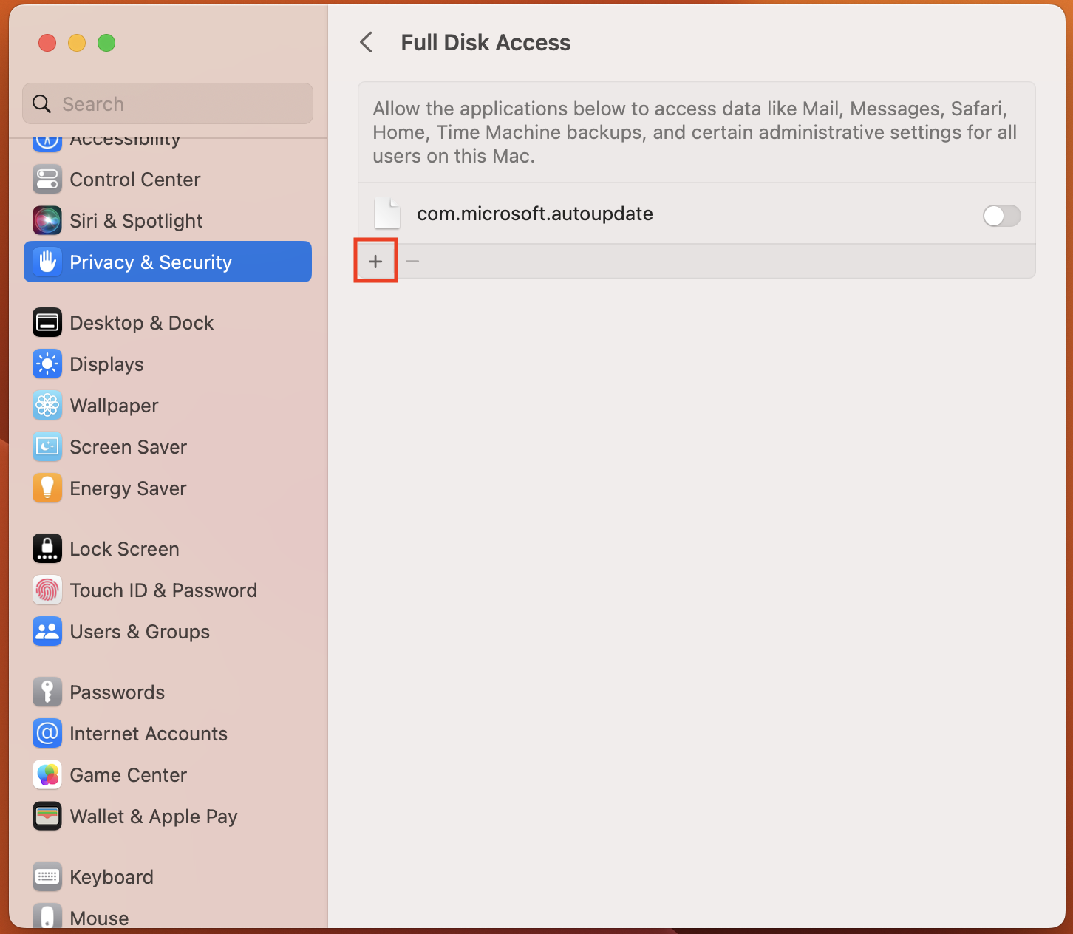
Task: Click the minus remove button
Action: (412, 261)
